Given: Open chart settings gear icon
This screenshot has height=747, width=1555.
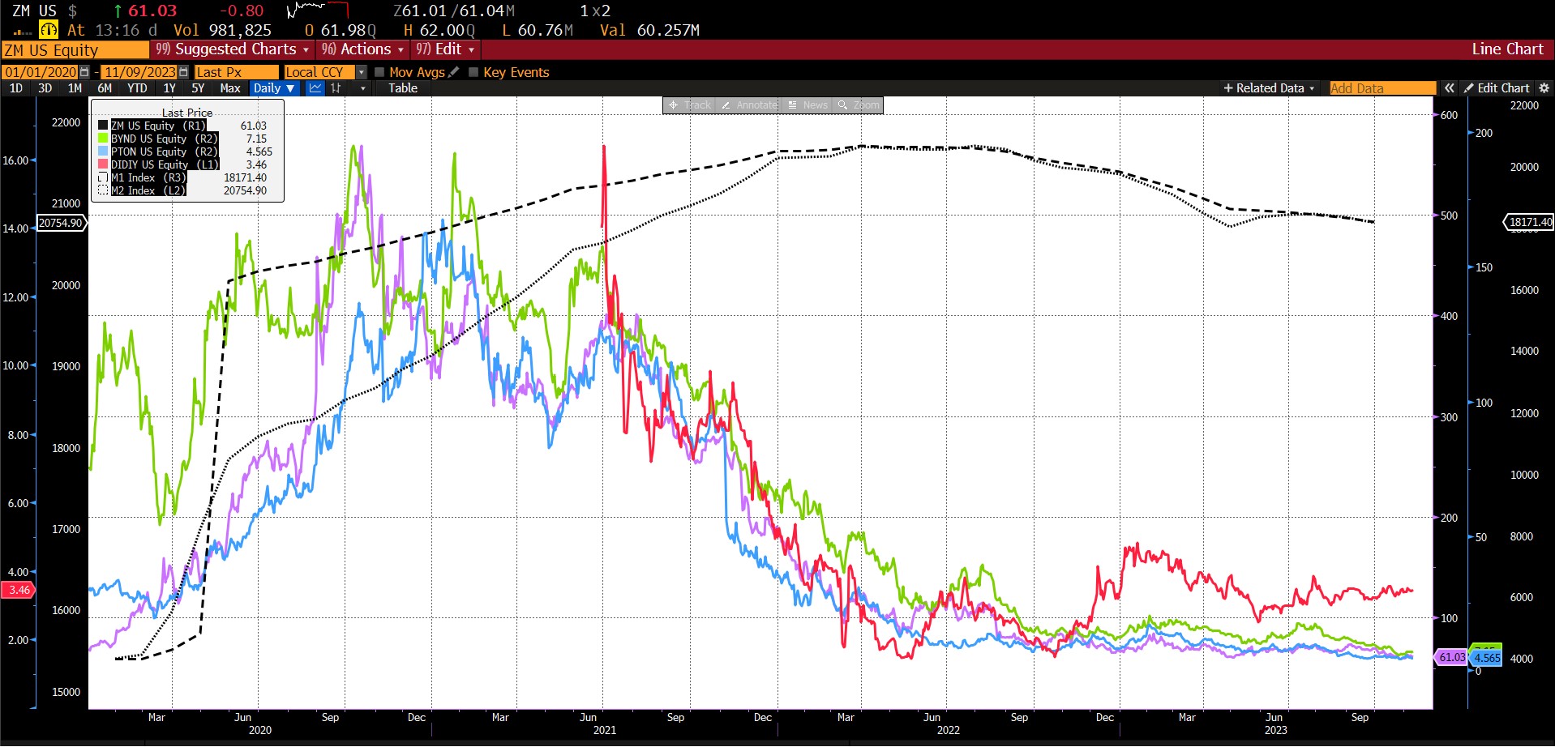Looking at the screenshot, I should pos(1544,88).
